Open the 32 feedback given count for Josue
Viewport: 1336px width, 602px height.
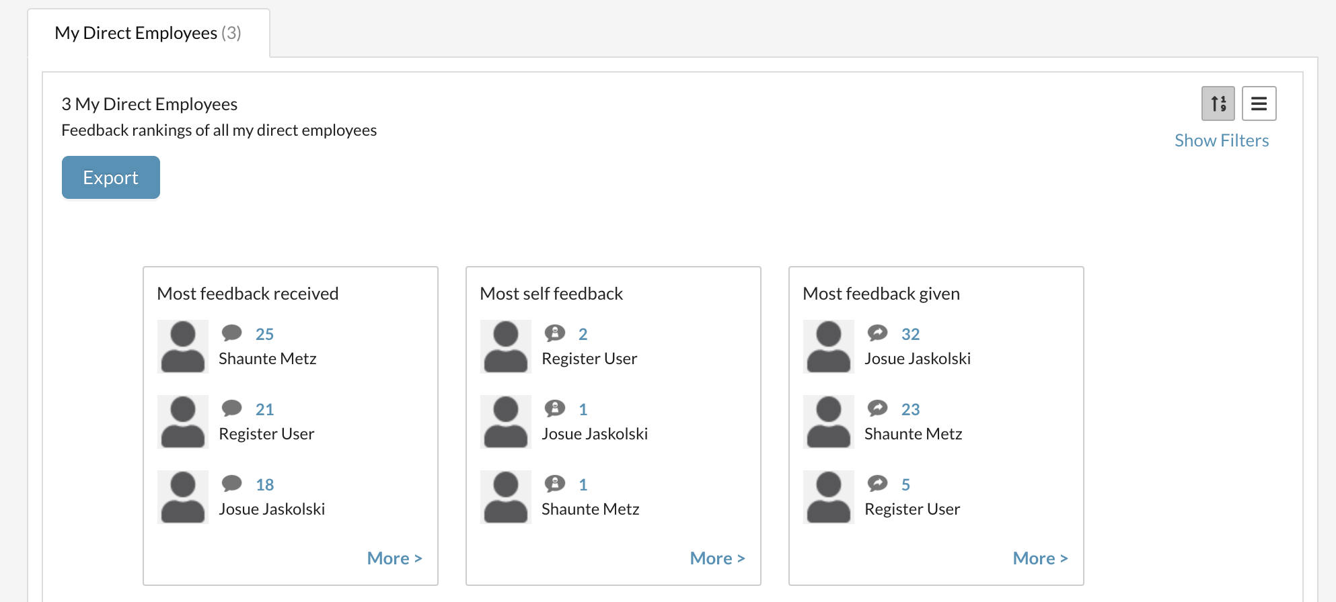(x=910, y=334)
